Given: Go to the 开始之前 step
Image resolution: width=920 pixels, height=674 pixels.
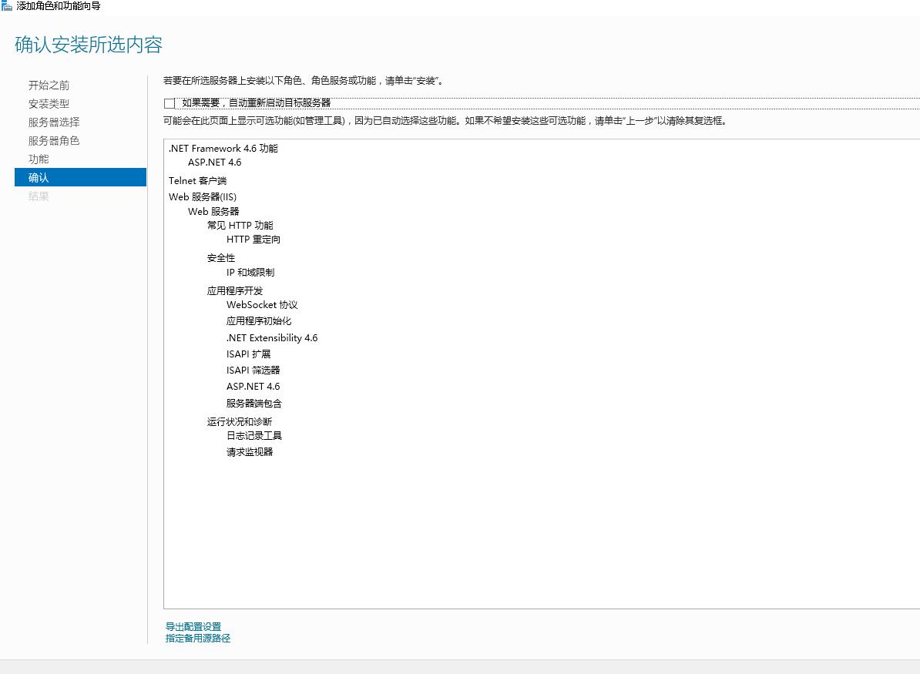Looking at the screenshot, I should pos(49,85).
